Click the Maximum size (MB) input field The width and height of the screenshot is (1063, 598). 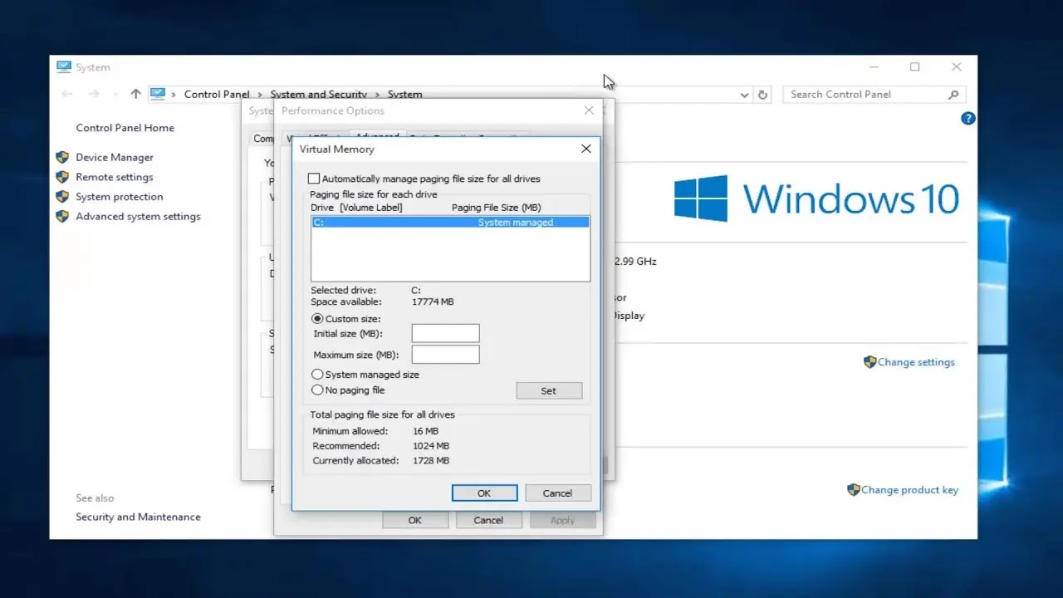(446, 355)
